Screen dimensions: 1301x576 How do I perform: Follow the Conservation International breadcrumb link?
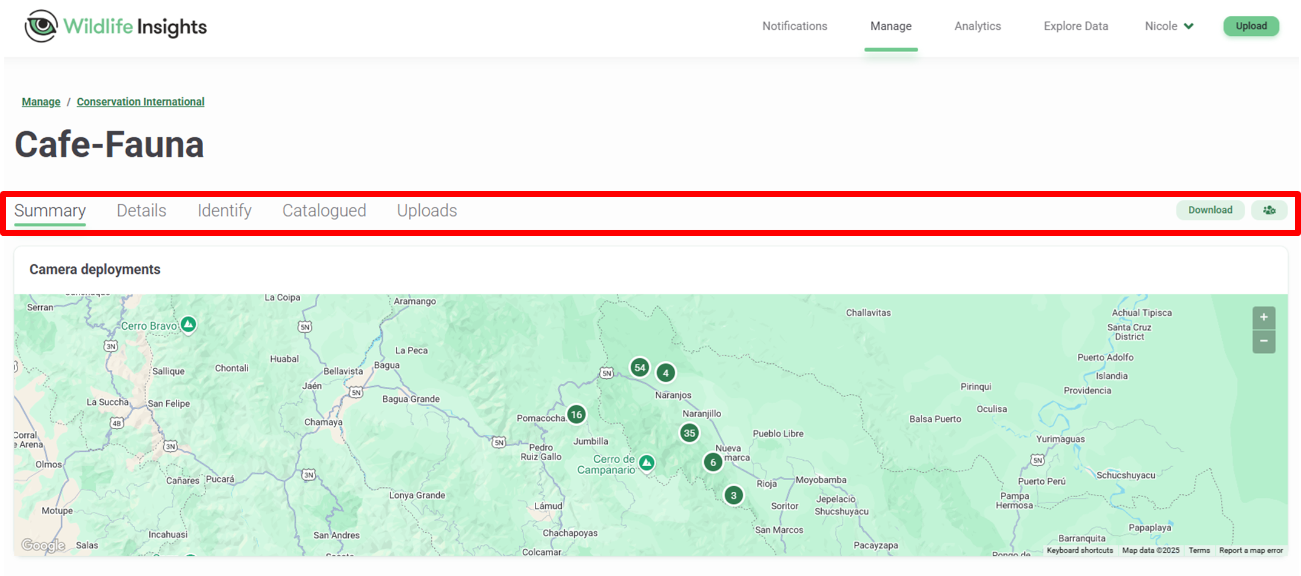[x=140, y=102]
